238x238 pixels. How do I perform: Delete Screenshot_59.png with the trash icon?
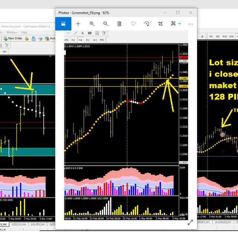[119, 24]
